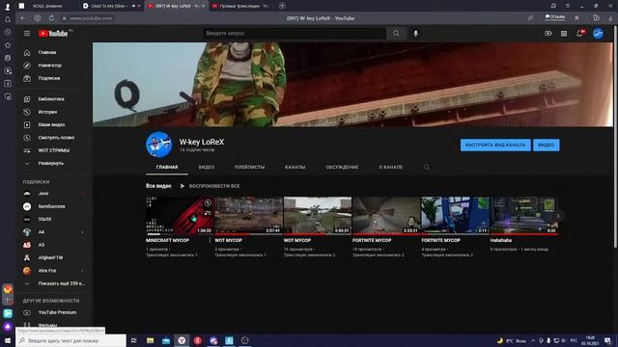The width and height of the screenshot is (618, 347).
Task: Open the browser downloads arrow
Action: tap(610, 18)
